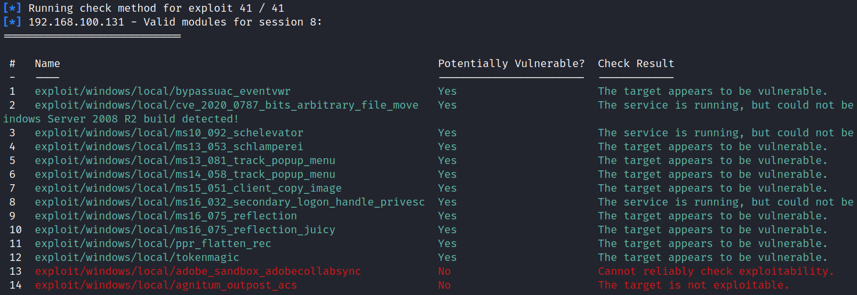Image resolution: width=857 pixels, height=295 pixels.
Task: Click the ms16_075_reflection exploit in row 9
Action: pos(166,216)
